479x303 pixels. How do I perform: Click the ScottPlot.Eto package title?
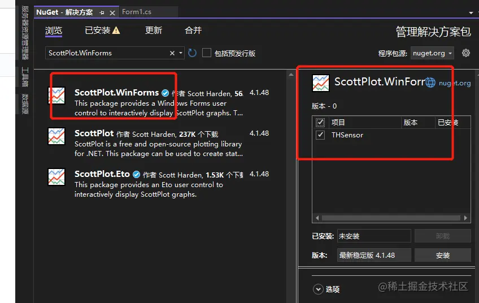click(102, 174)
